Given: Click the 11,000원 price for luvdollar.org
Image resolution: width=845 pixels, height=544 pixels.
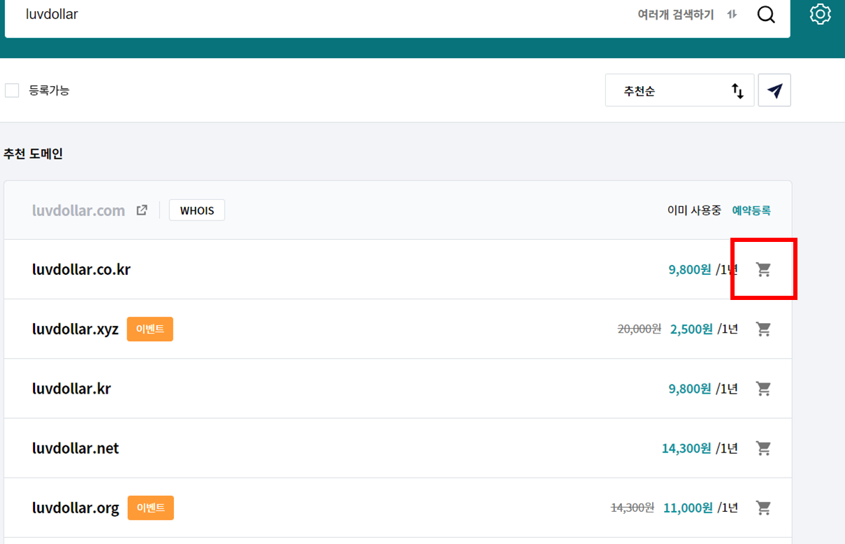Looking at the screenshot, I should click(x=688, y=508).
